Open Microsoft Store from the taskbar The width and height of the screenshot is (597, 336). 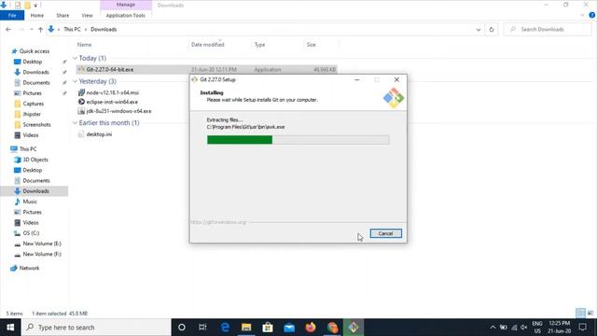(x=268, y=328)
